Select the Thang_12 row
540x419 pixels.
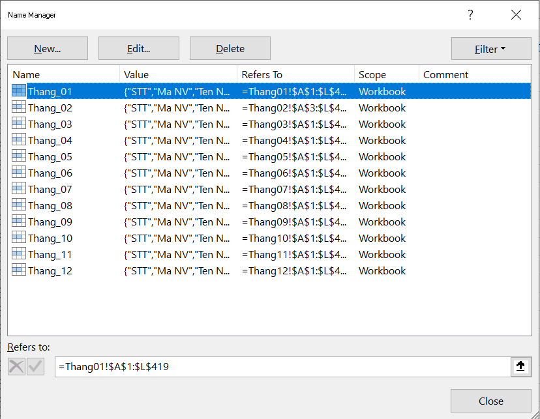tap(50, 270)
